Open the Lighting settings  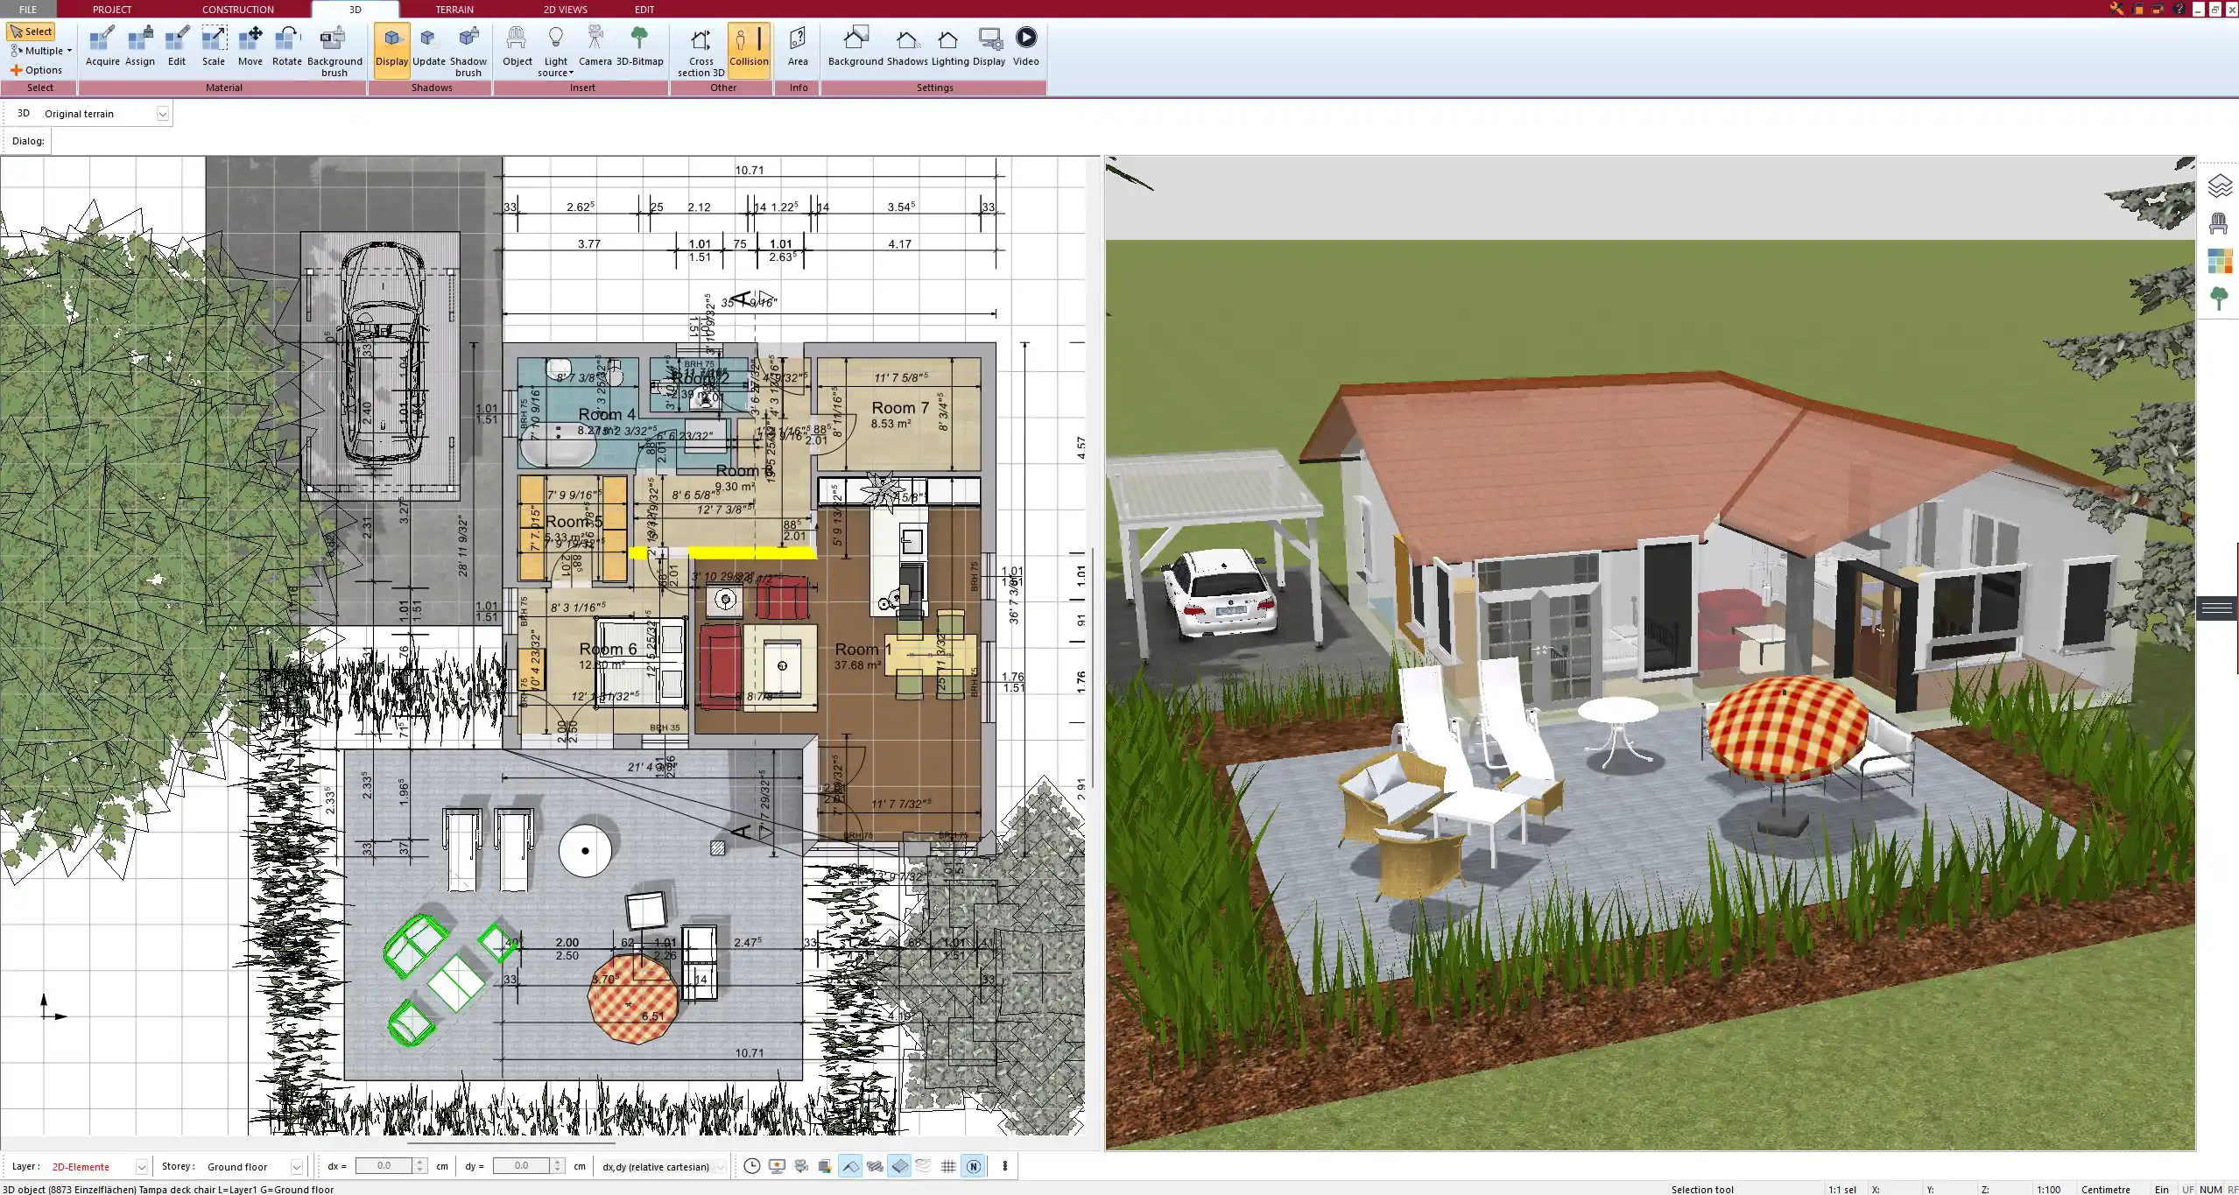coord(950,46)
